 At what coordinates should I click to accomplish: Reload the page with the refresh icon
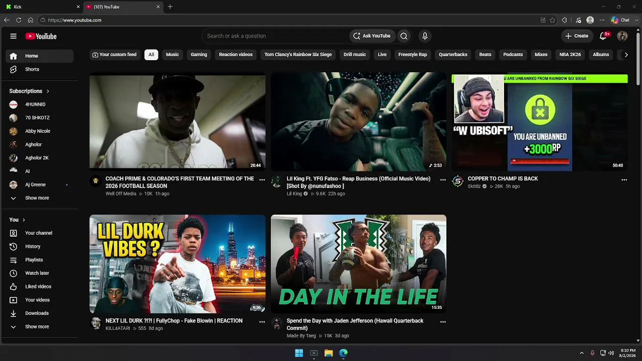click(19, 20)
